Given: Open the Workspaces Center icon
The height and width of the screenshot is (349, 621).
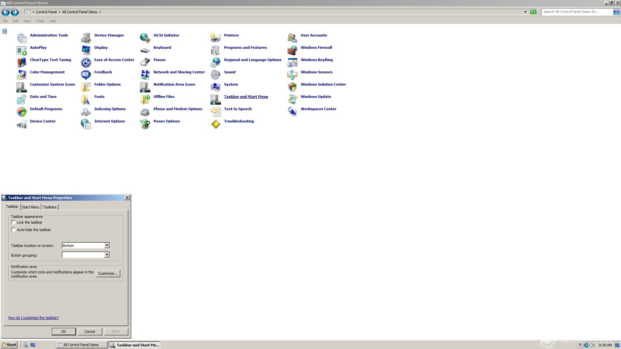Looking at the screenshot, I should click(x=292, y=112).
